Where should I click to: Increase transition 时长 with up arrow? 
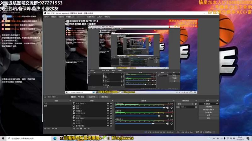point(196,107)
